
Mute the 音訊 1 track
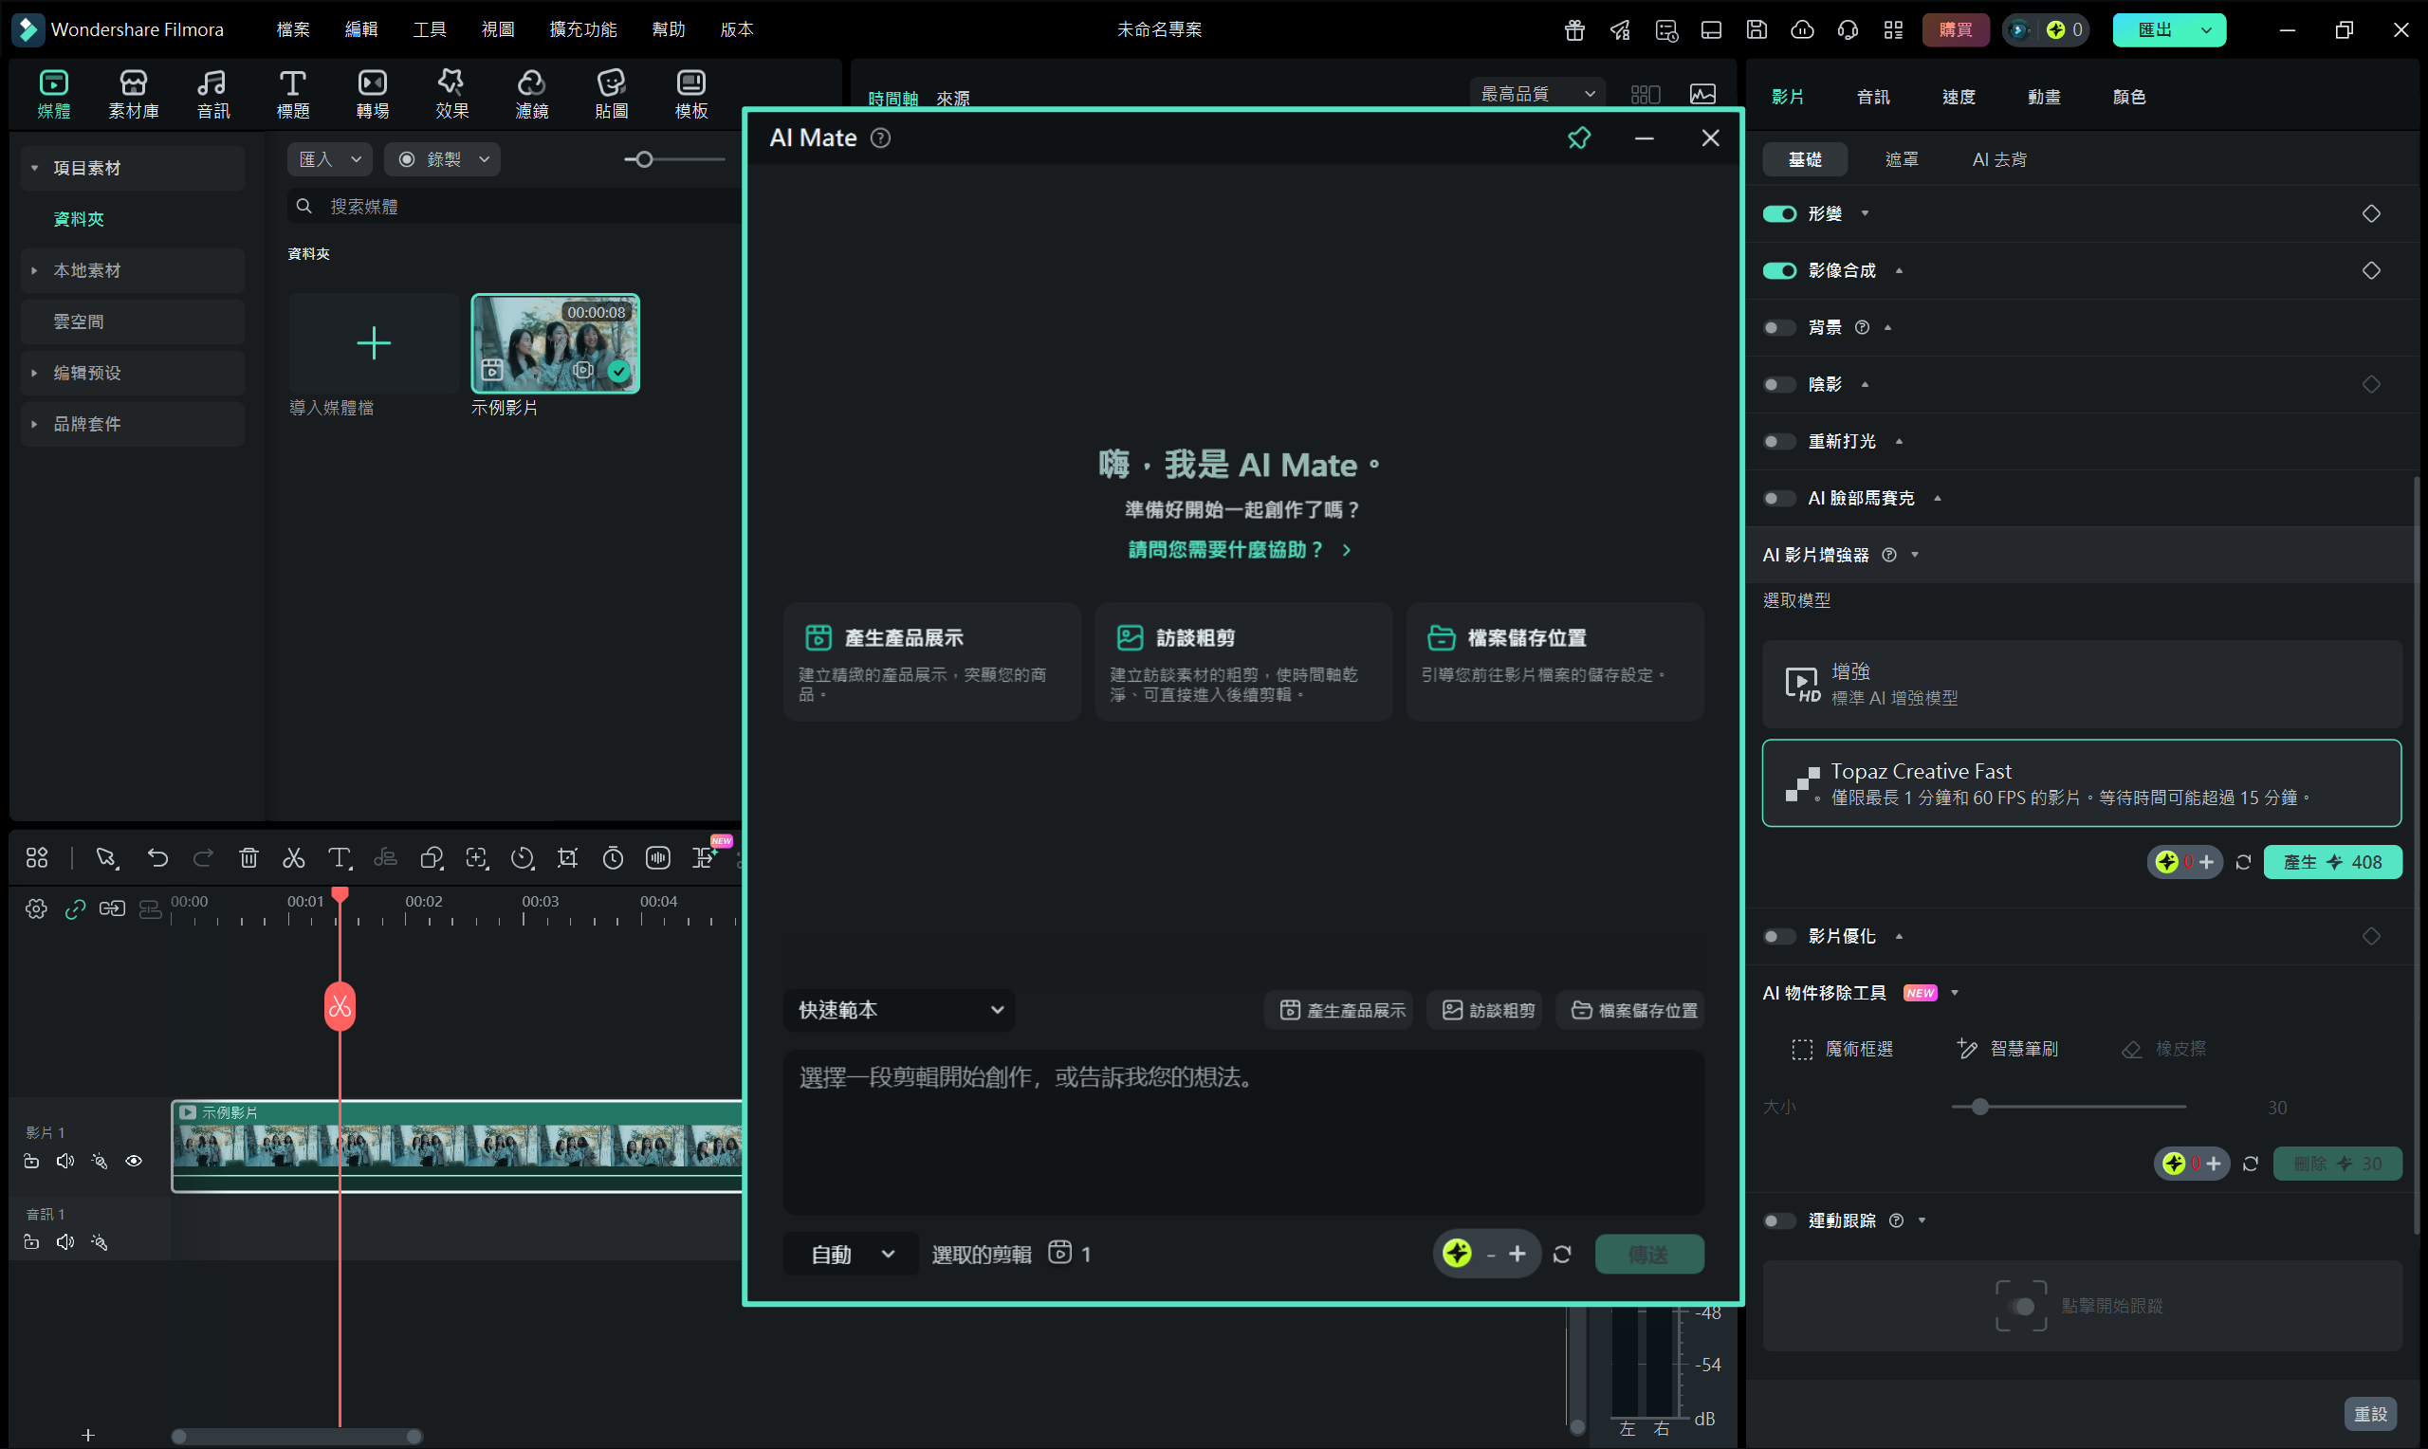(x=64, y=1241)
